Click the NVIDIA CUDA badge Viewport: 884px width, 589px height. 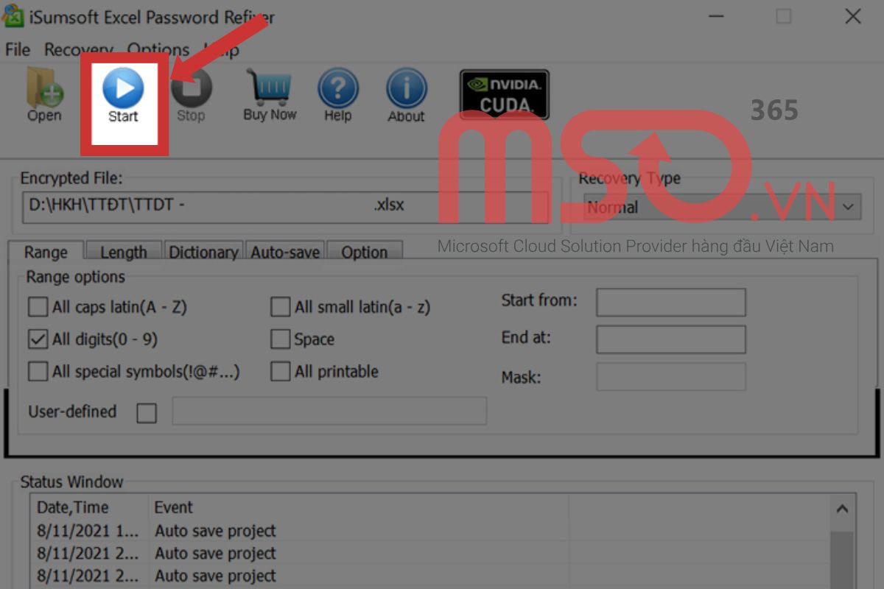pos(505,94)
